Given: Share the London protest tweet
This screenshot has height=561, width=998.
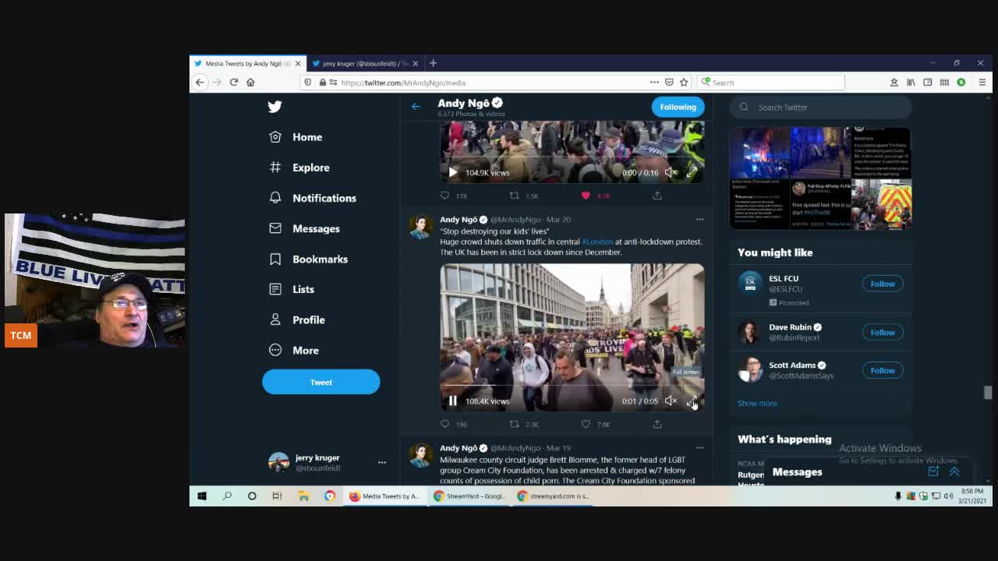Looking at the screenshot, I should [657, 424].
